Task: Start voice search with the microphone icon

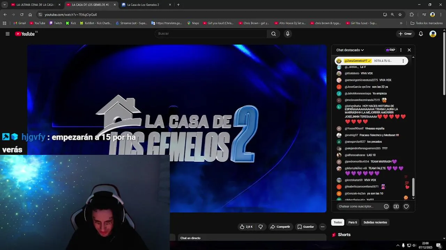Action: click(x=287, y=34)
